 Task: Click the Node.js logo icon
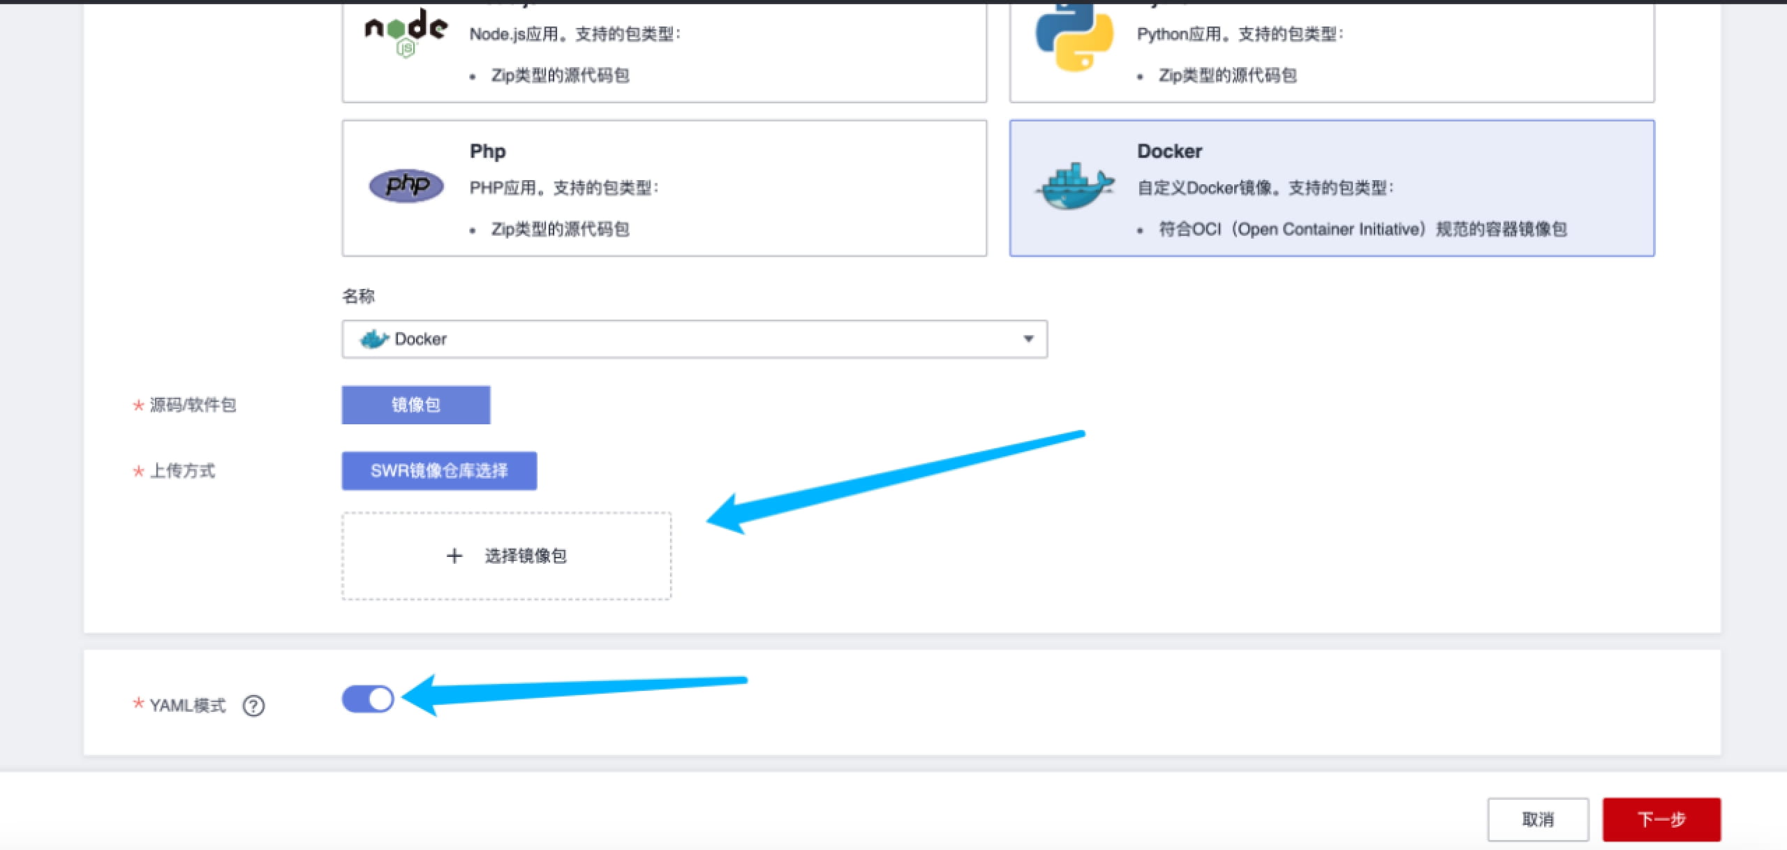click(x=406, y=31)
